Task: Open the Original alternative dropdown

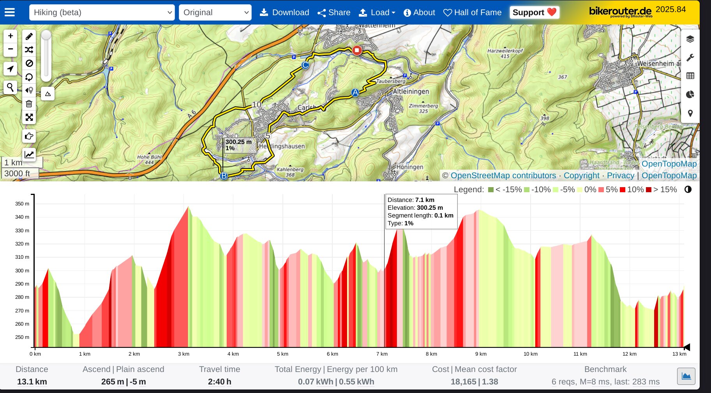Action: 215,12
